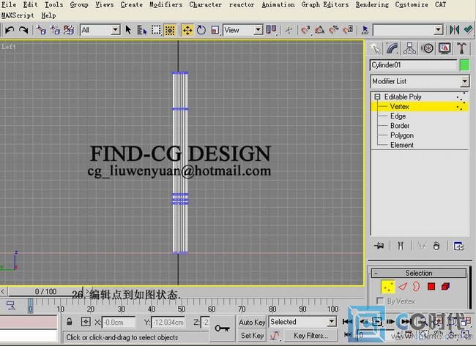The image size is (476, 346).
Task: Click the Use Pivot Point Center icon
Action: coord(271,30)
